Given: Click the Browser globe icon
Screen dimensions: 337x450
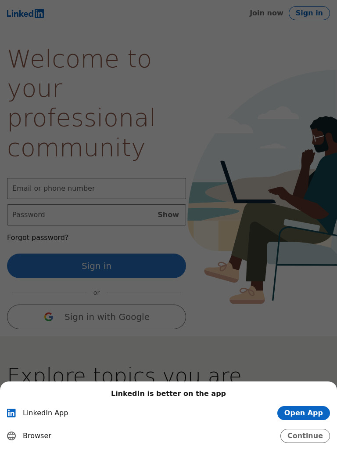Looking at the screenshot, I should pyautogui.click(x=11, y=436).
